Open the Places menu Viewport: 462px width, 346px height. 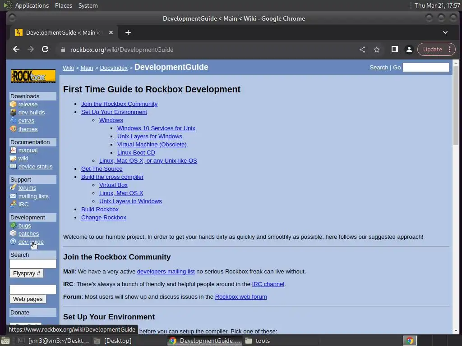(x=63, y=5)
